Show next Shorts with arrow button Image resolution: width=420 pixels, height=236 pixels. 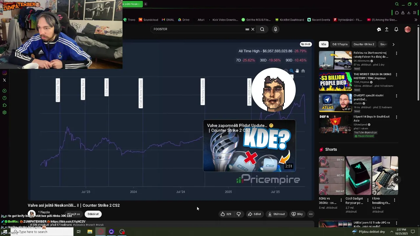(397, 180)
